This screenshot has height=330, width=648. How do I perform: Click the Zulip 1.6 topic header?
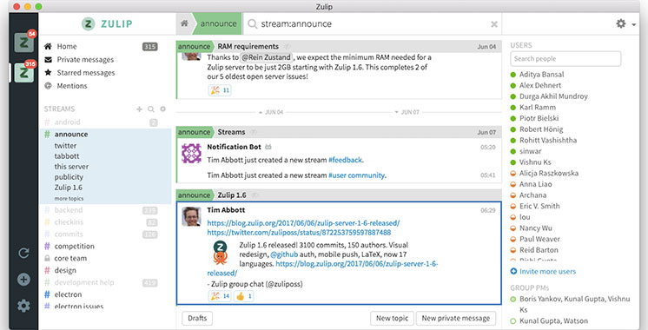point(231,195)
